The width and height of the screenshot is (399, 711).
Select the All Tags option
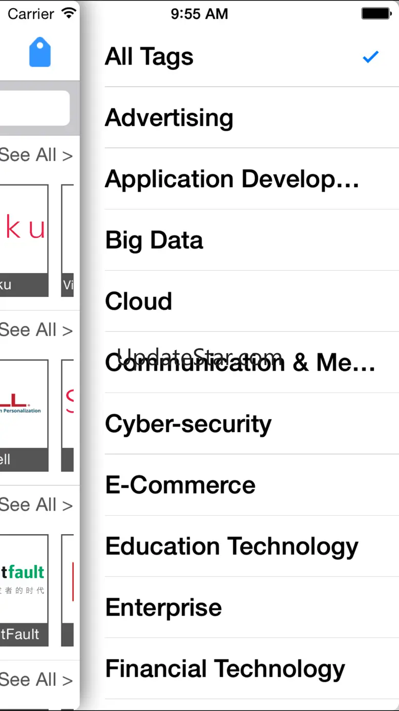pyautogui.click(x=149, y=57)
